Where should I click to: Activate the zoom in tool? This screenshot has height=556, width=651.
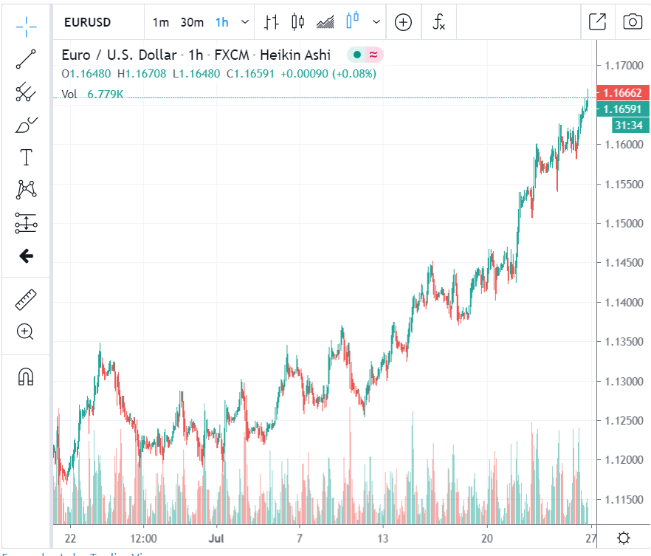pyautogui.click(x=25, y=332)
